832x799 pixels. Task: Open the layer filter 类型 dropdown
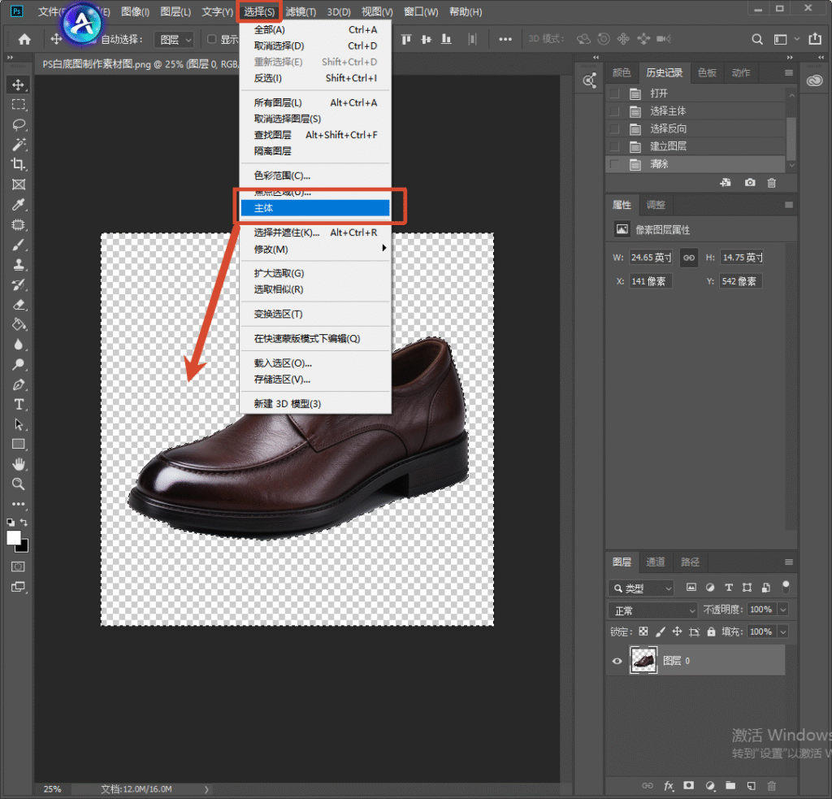click(641, 588)
